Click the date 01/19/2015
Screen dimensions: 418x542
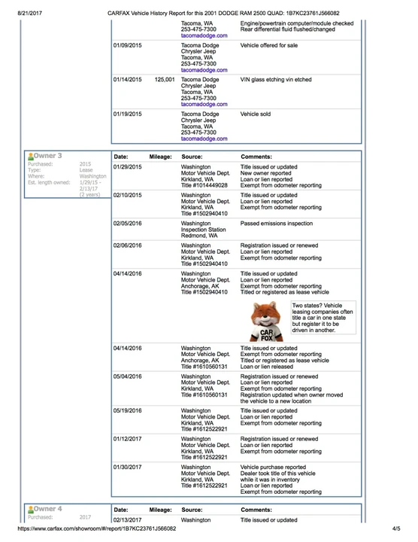tap(127, 114)
